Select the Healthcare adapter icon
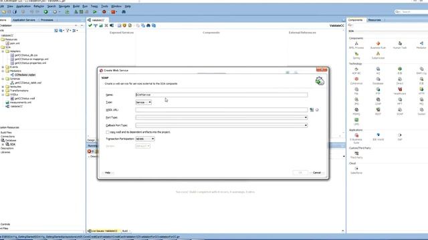 [400, 89]
